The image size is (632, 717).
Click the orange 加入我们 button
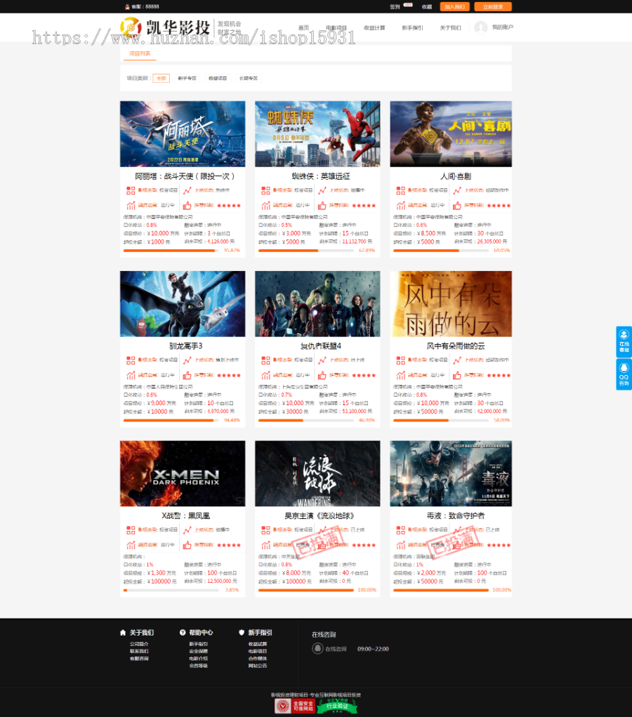pos(454,7)
